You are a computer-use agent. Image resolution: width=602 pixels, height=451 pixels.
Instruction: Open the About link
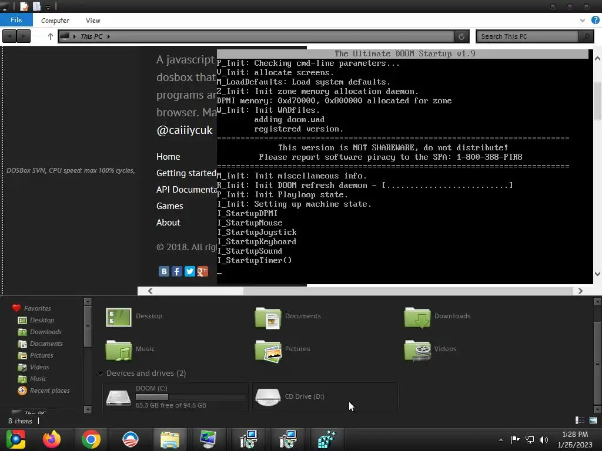(x=168, y=223)
